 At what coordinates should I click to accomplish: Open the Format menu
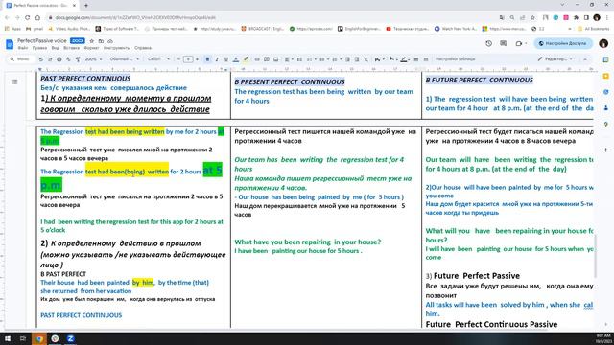91,48
